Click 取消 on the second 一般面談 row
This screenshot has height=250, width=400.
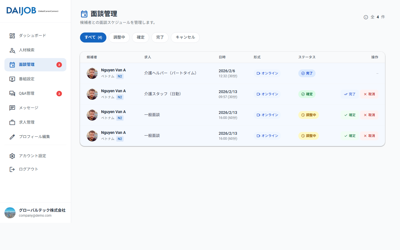click(x=369, y=136)
